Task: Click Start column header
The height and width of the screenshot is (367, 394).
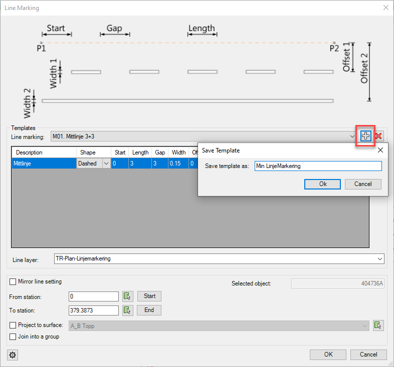Action: point(120,152)
